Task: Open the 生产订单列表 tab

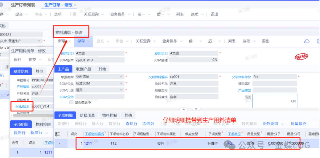Action: click(23, 5)
